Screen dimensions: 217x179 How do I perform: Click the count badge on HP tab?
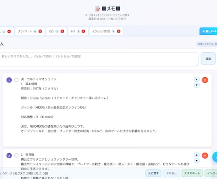[x=78, y=32]
